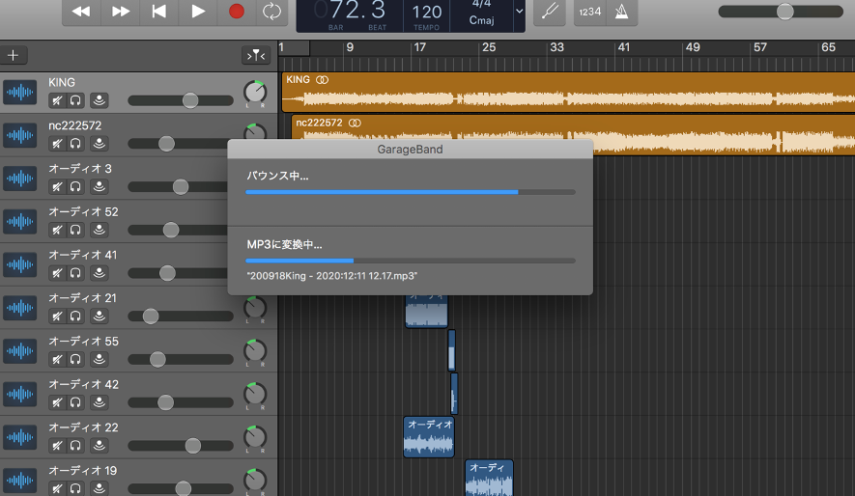Mute the オーディオ 55 track
The image size is (855, 496).
57,359
